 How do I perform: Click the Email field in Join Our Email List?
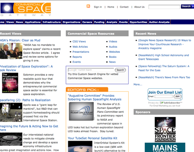tap(164, 96)
